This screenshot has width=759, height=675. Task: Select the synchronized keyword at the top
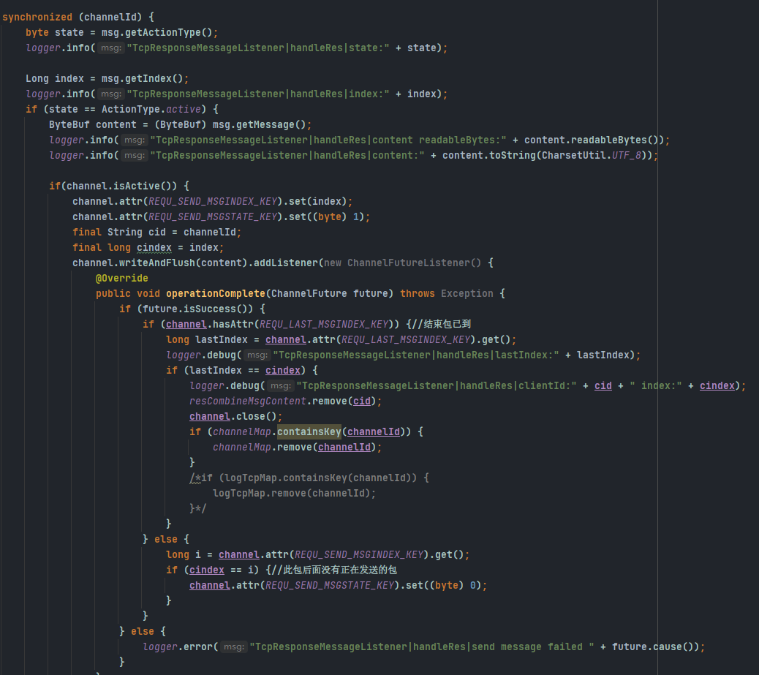(37, 16)
